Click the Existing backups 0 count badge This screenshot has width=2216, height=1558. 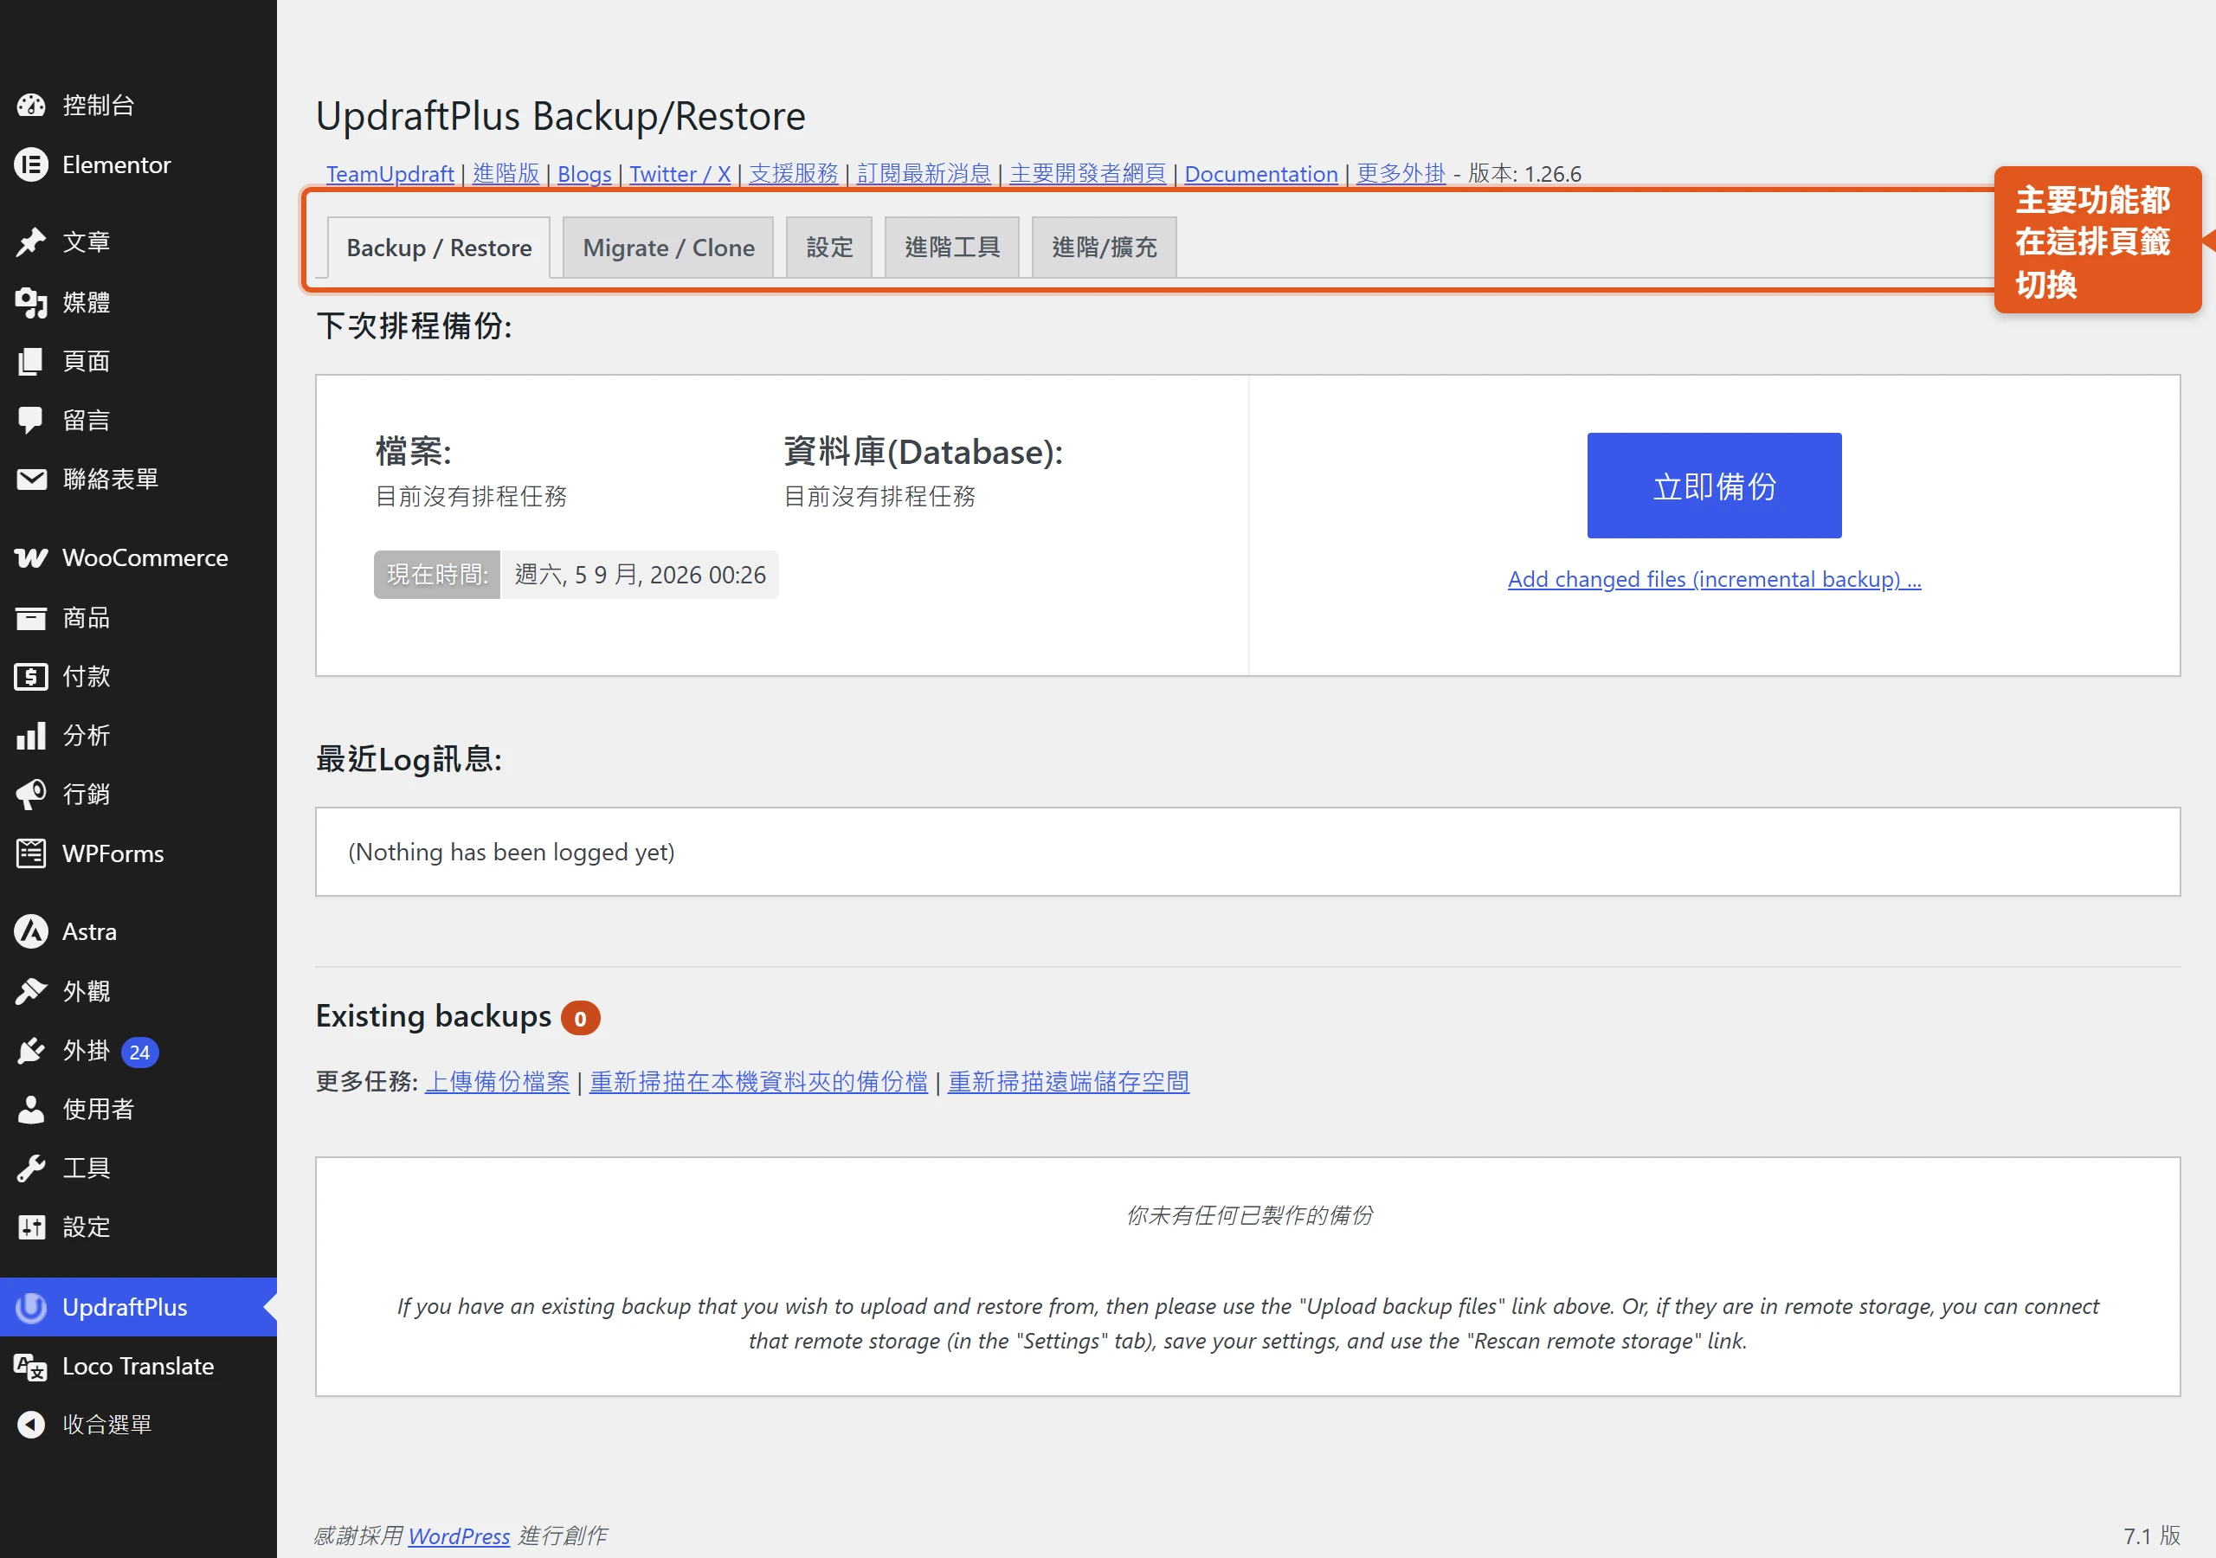(580, 1017)
